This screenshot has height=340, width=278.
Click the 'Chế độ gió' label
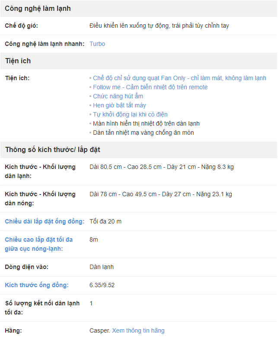pyautogui.click(x=22, y=26)
